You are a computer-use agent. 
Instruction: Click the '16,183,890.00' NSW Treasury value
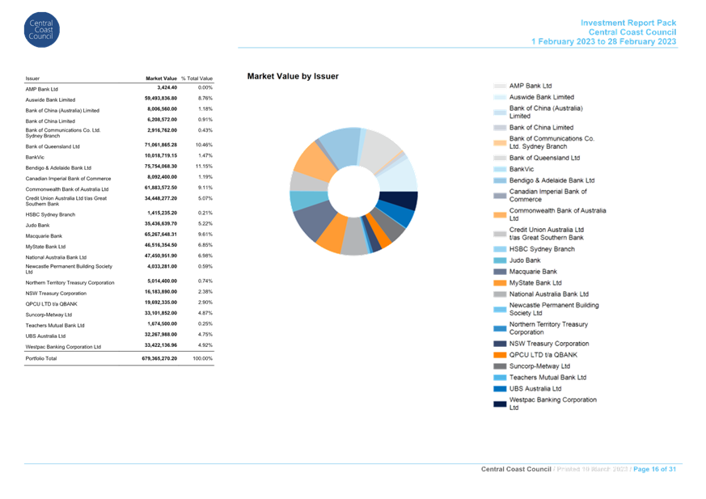(161, 292)
